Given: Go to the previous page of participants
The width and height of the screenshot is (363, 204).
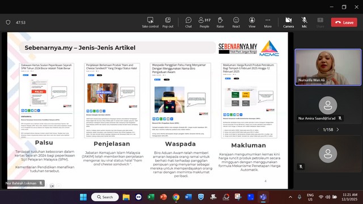Looking at the screenshot, I should click(x=318, y=130).
